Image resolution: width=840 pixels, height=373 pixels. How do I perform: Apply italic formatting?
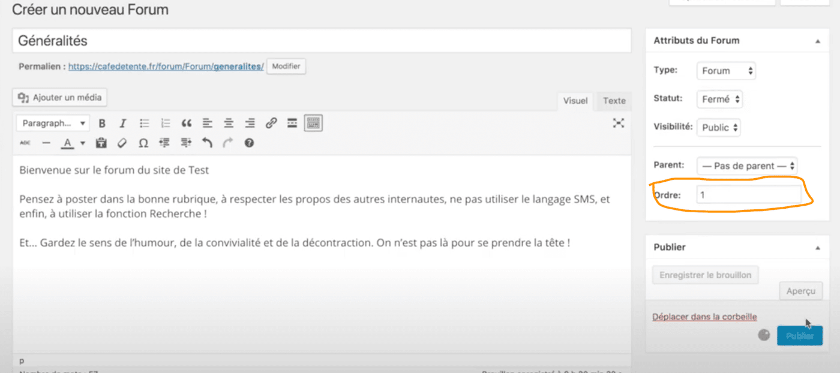tap(123, 124)
